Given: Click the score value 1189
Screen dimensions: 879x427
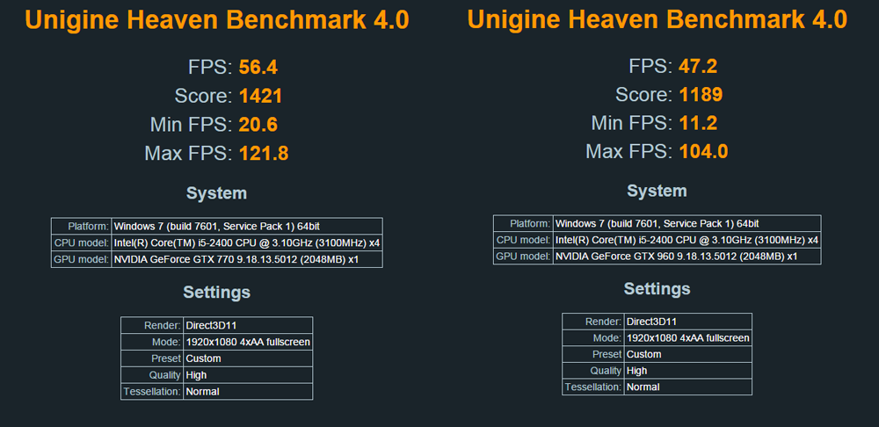Looking at the screenshot, I should pos(701,94).
